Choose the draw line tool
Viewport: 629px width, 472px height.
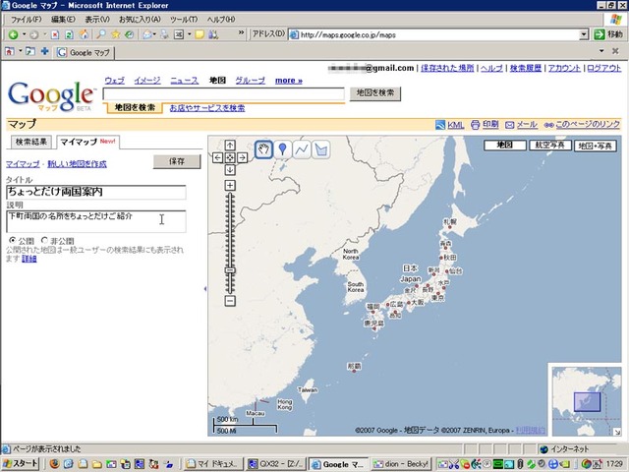tap(302, 149)
